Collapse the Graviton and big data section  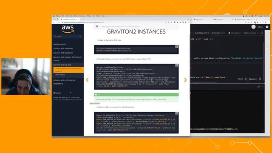tap(62, 65)
